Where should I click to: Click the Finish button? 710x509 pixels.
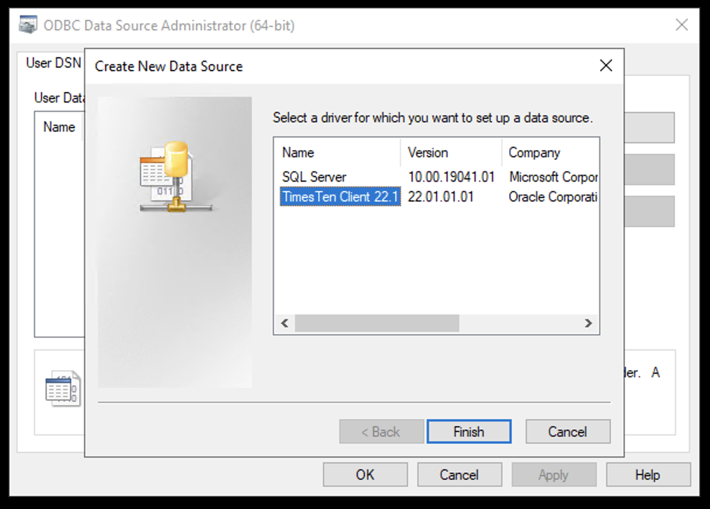(x=469, y=432)
